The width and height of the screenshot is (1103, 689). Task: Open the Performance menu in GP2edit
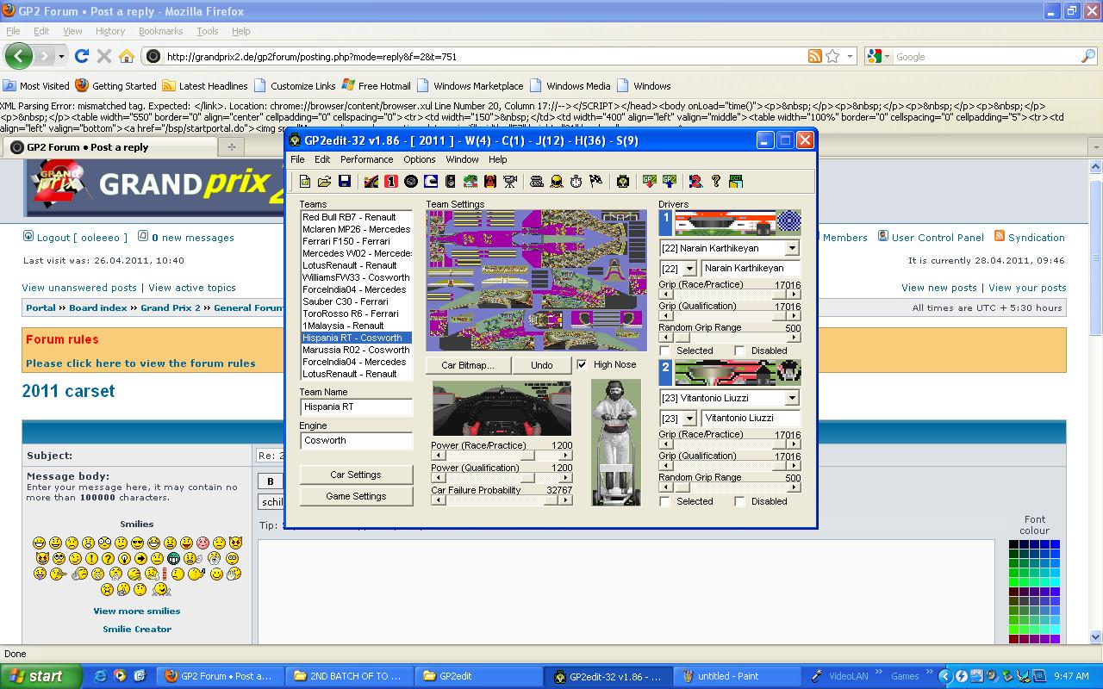click(366, 159)
